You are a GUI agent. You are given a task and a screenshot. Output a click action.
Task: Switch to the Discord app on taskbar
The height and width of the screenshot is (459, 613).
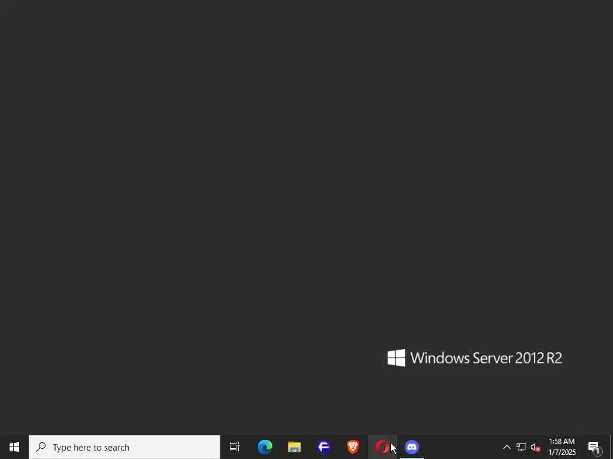(412, 447)
